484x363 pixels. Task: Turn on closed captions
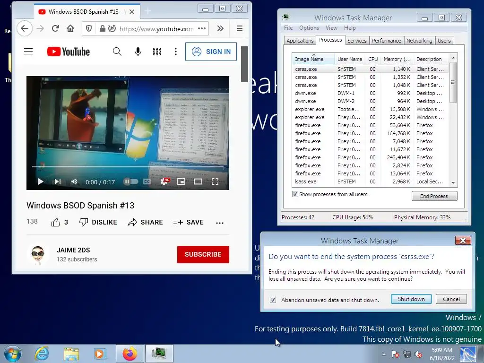click(x=147, y=181)
